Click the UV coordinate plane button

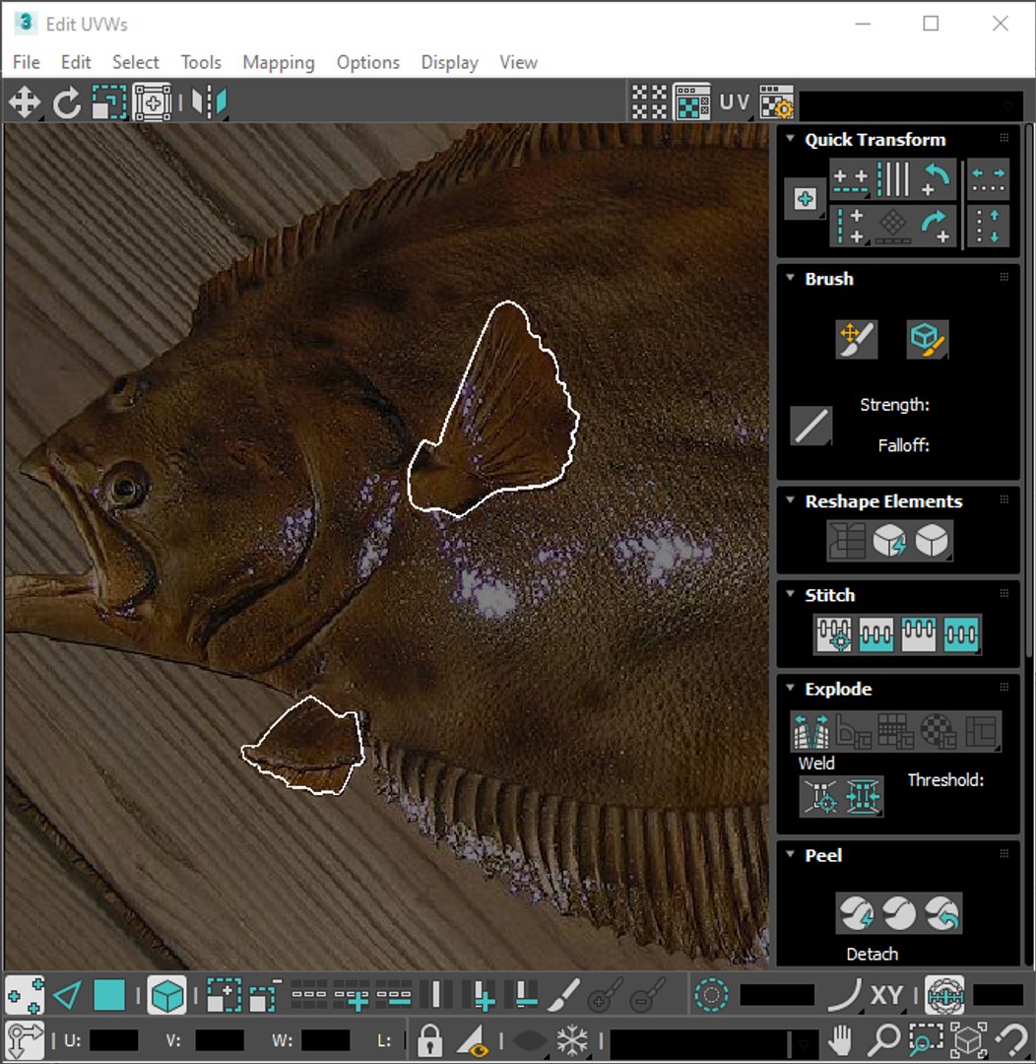pyautogui.click(x=734, y=102)
